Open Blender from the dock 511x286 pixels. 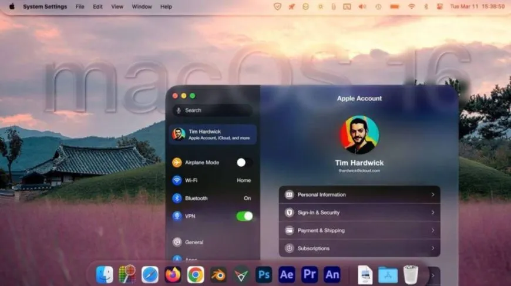coord(218,275)
